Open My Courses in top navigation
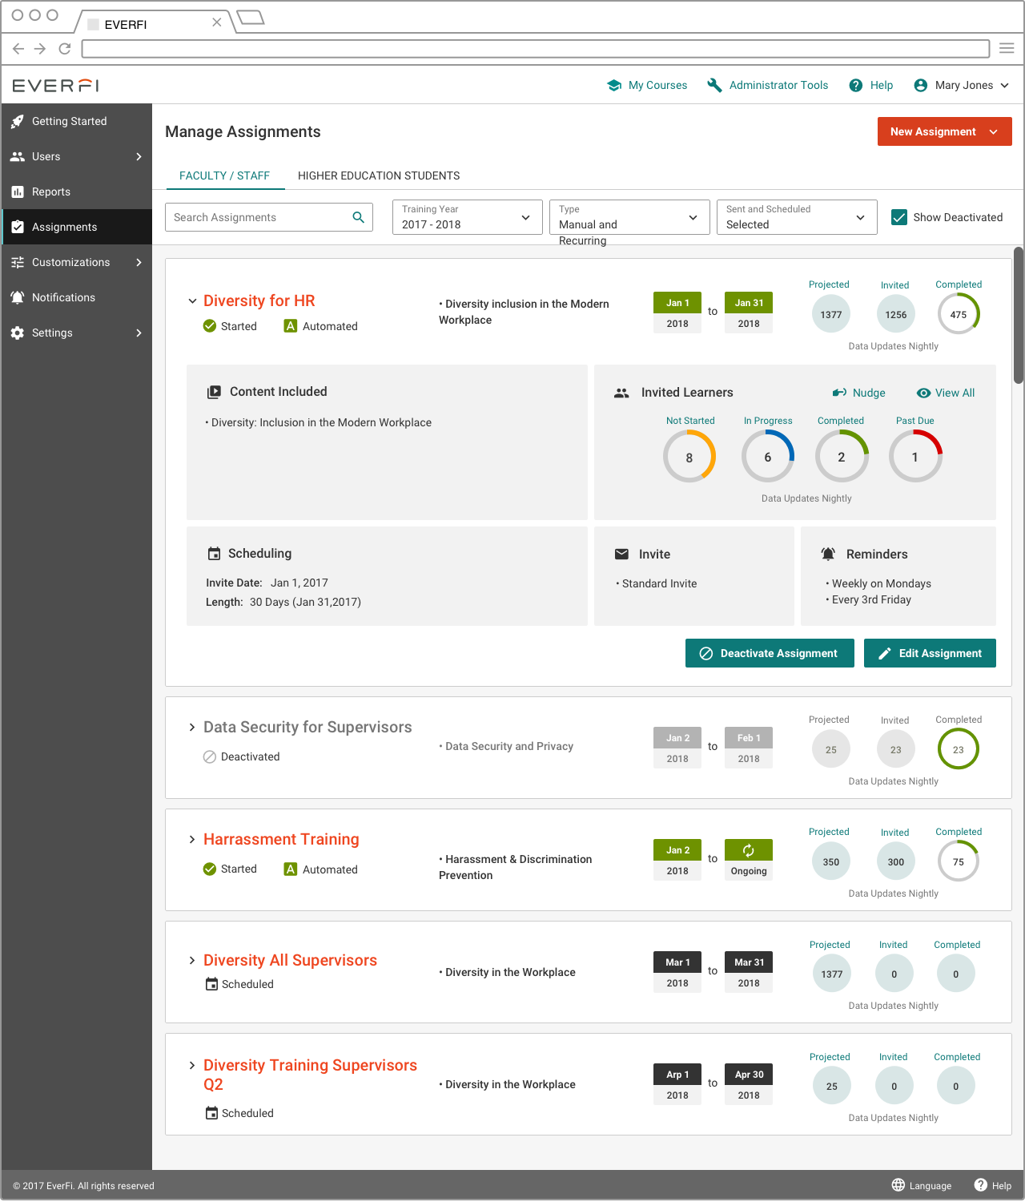 click(x=647, y=85)
